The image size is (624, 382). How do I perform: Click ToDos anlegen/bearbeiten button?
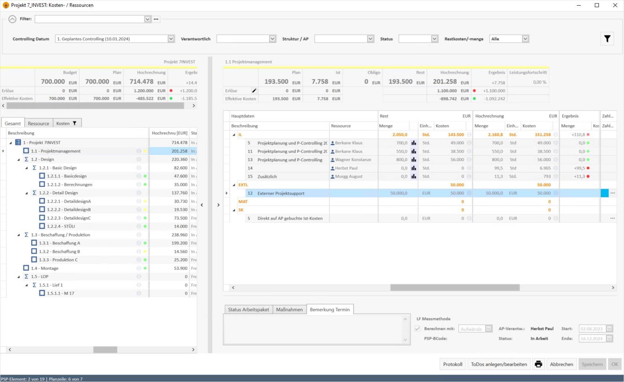[499, 364]
